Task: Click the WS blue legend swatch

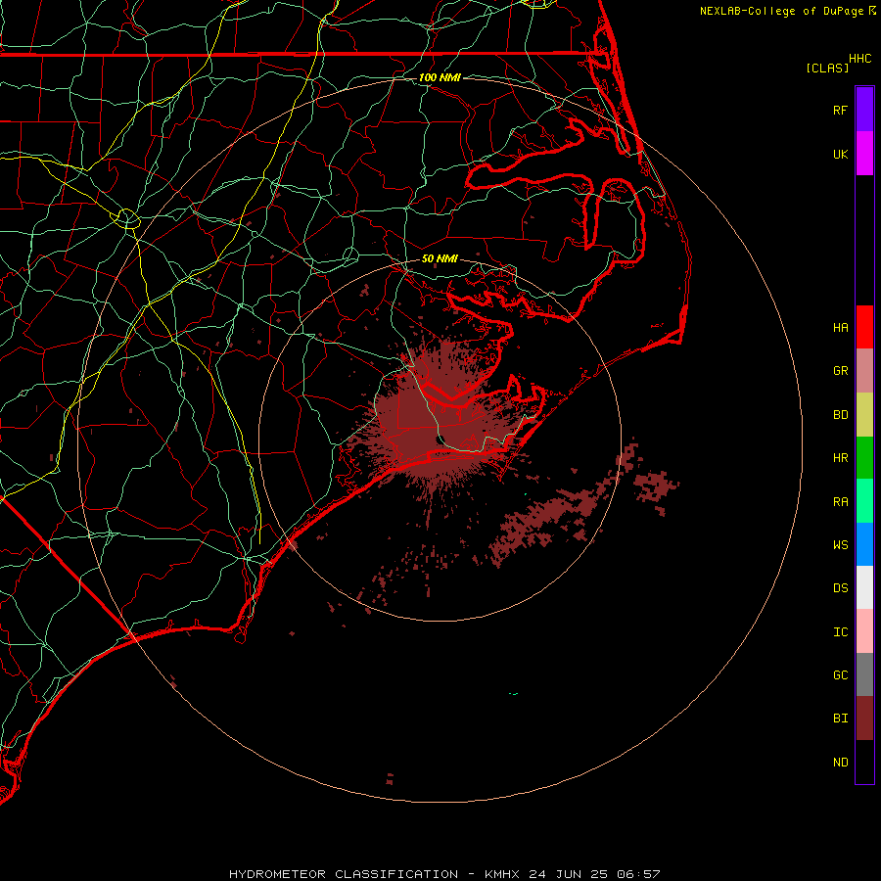Action: [864, 544]
